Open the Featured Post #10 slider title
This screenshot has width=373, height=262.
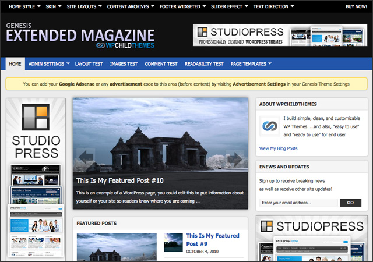tap(120, 180)
